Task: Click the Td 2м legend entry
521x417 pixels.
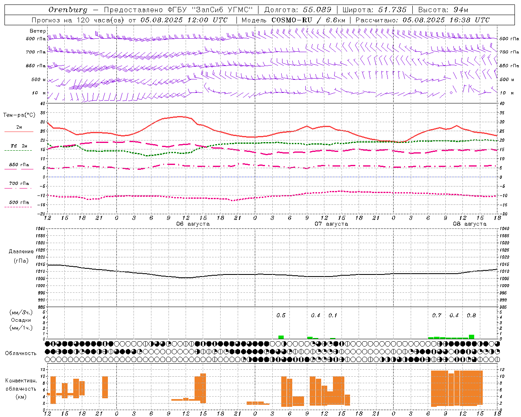Action: 19,146
